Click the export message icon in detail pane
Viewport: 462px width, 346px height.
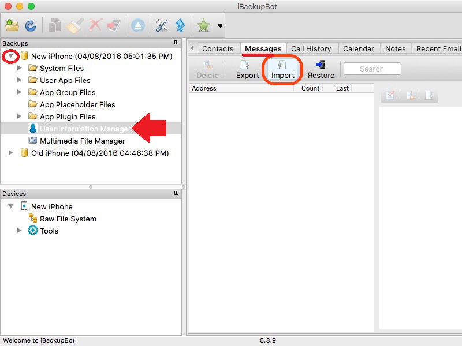pyautogui.click(x=429, y=95)
